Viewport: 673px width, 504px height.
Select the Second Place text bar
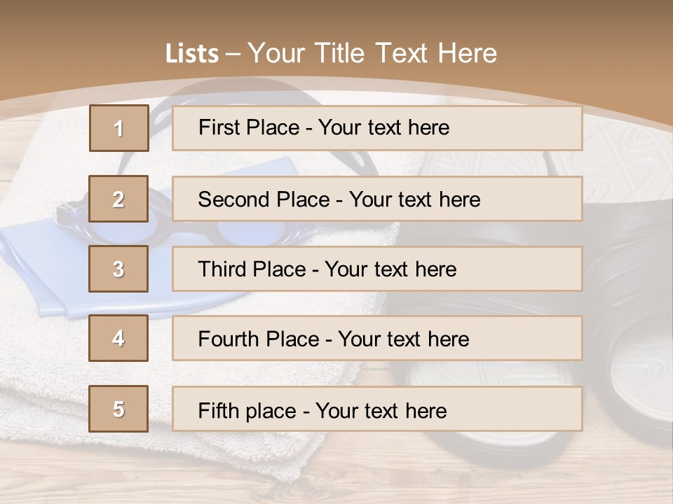(377, 199)
